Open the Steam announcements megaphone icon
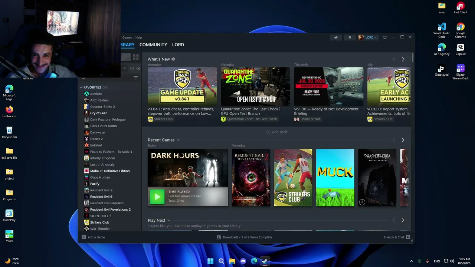Image resolution: width=475 pixels, height=267 pixels. [336, 37]
